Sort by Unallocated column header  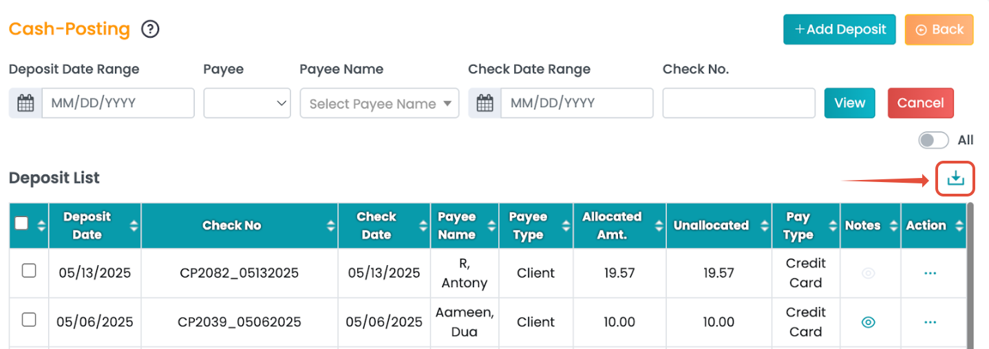(x=711, y=225)
